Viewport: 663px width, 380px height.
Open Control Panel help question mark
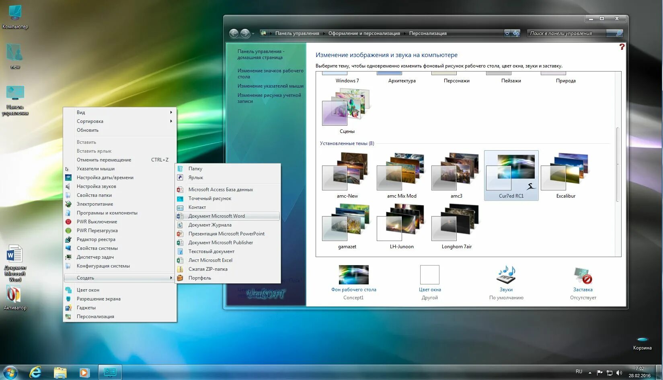[x=622, y=47]
